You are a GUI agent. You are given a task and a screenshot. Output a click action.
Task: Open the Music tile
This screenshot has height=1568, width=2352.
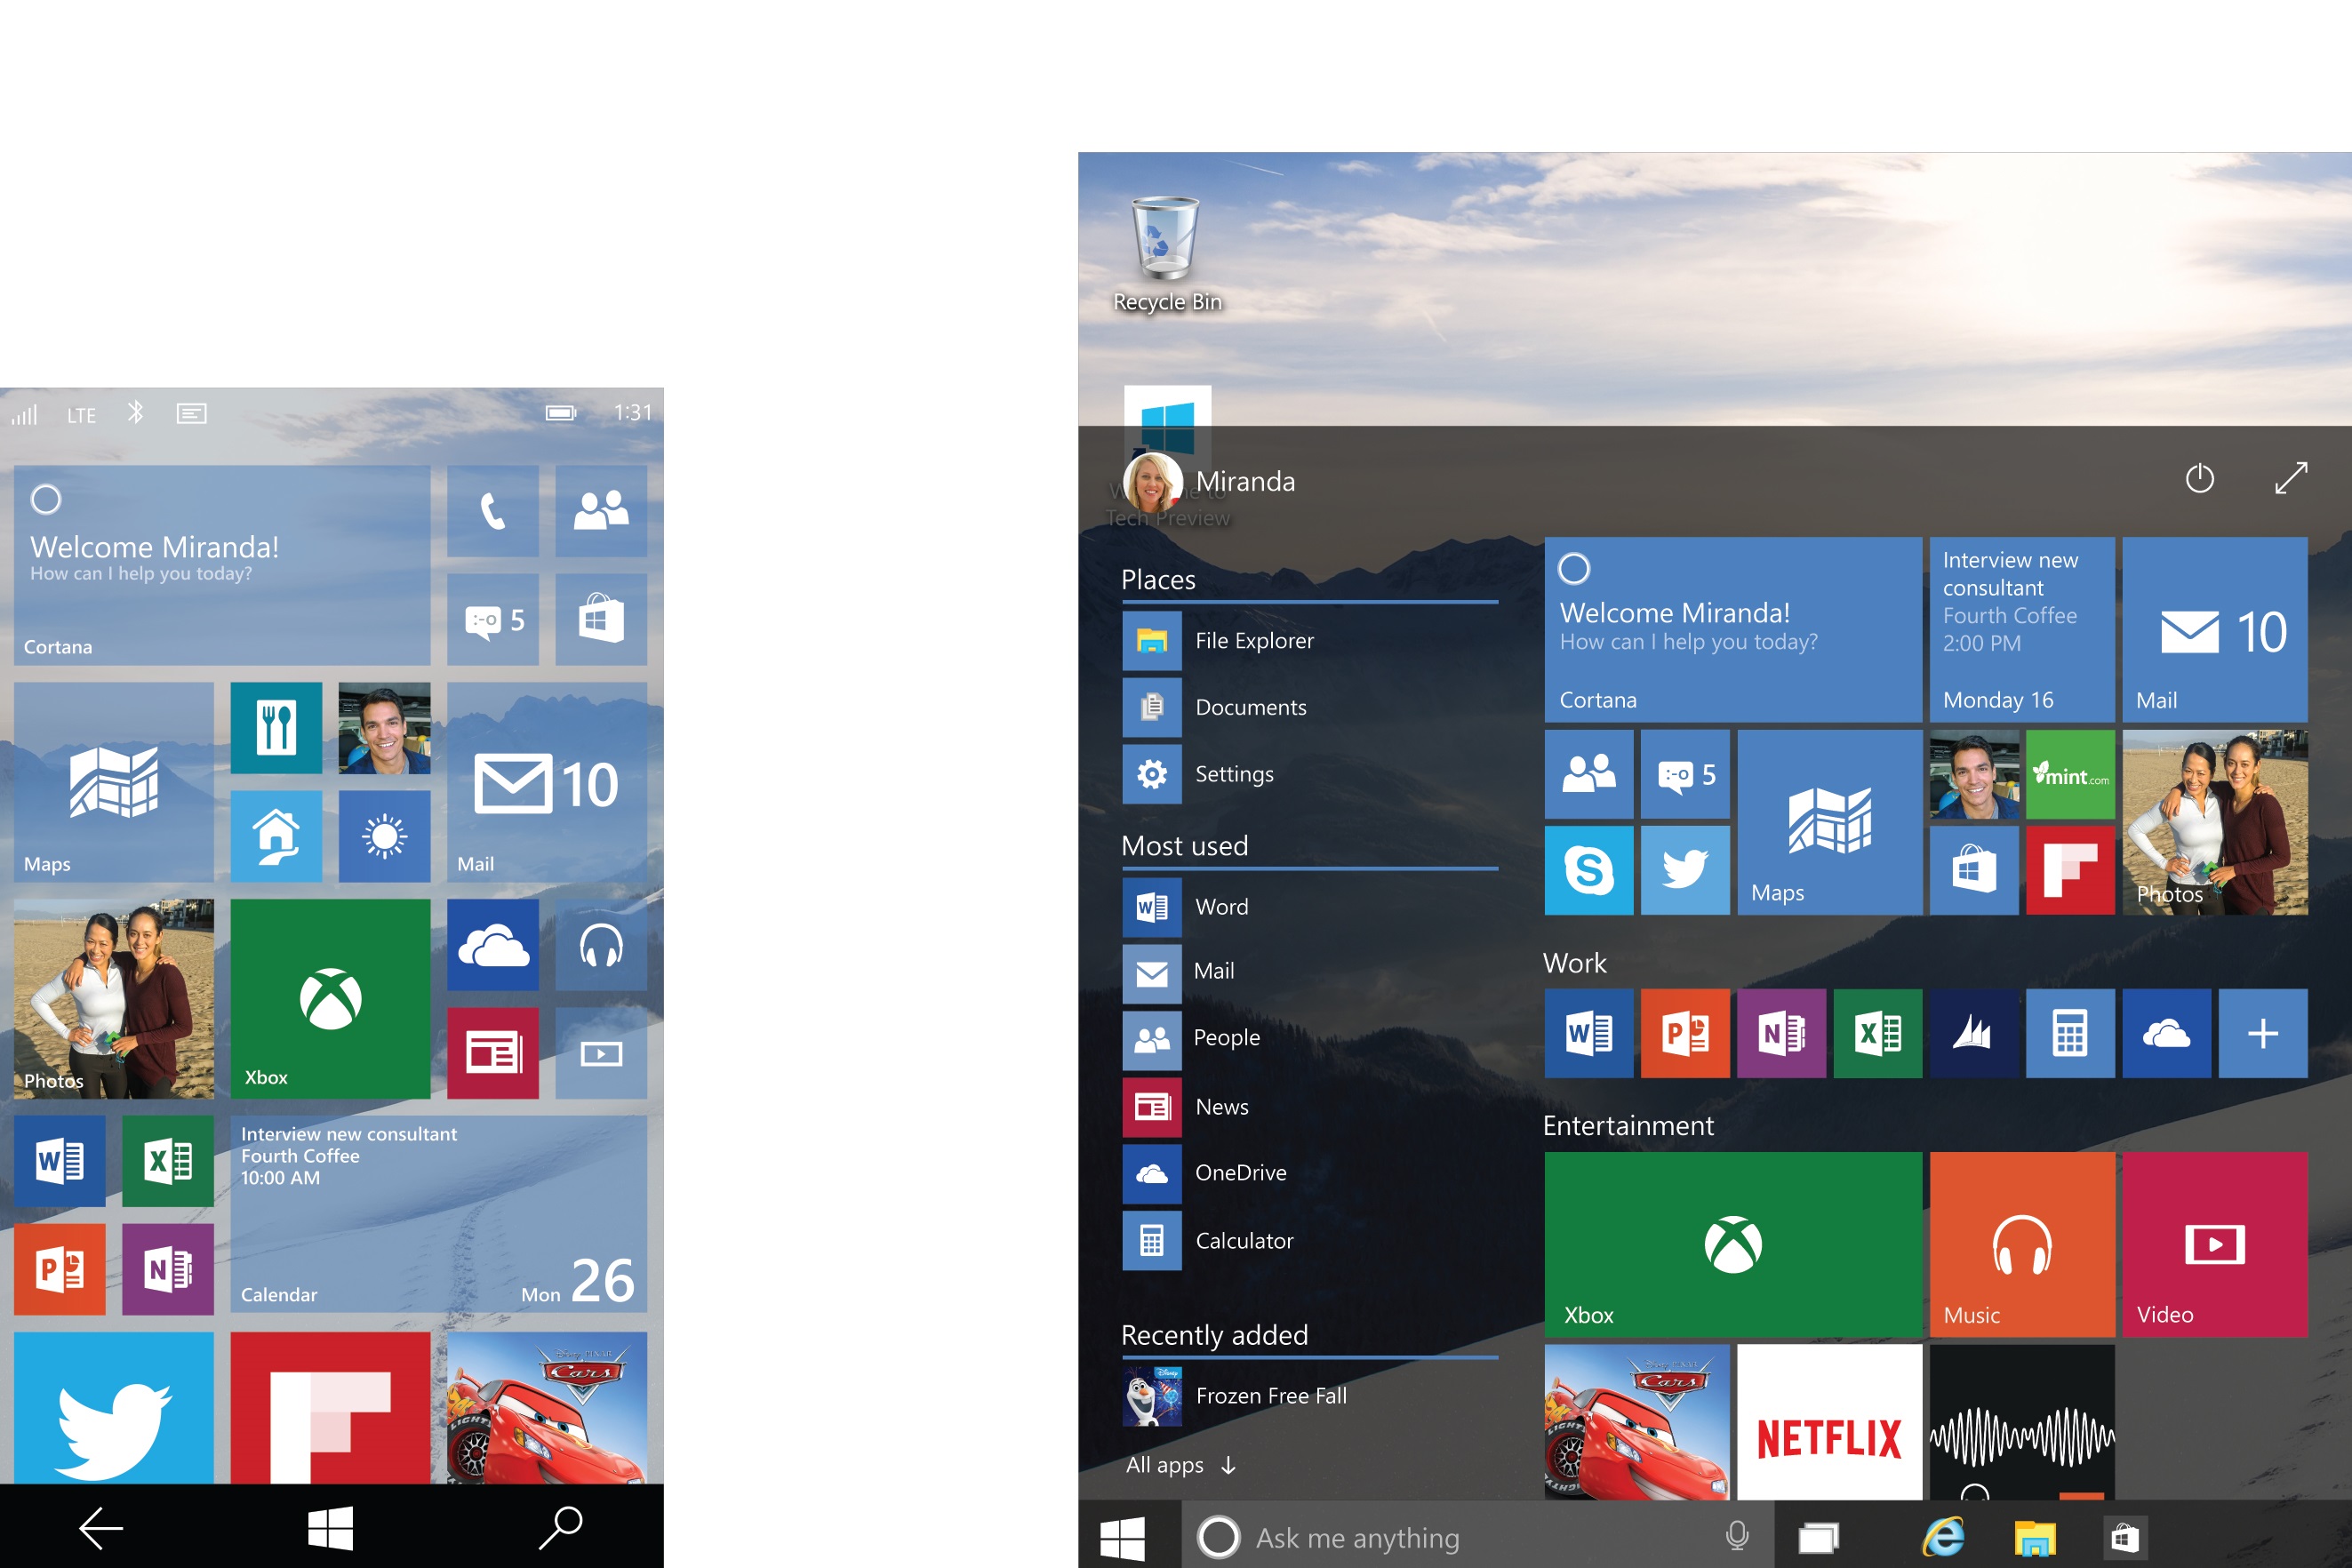[2022, 1244]
